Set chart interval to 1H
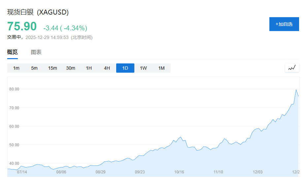The height and width of the screenshot is (180, 307). [x=89, y=68]
